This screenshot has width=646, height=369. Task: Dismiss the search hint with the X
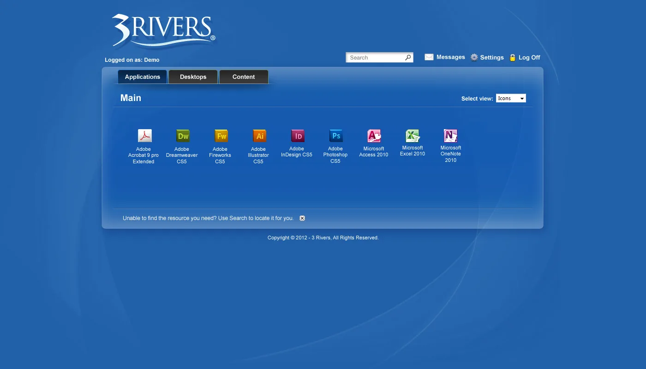point(302,218)
